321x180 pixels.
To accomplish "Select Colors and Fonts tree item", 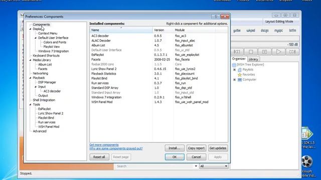I will click(55, 42).
